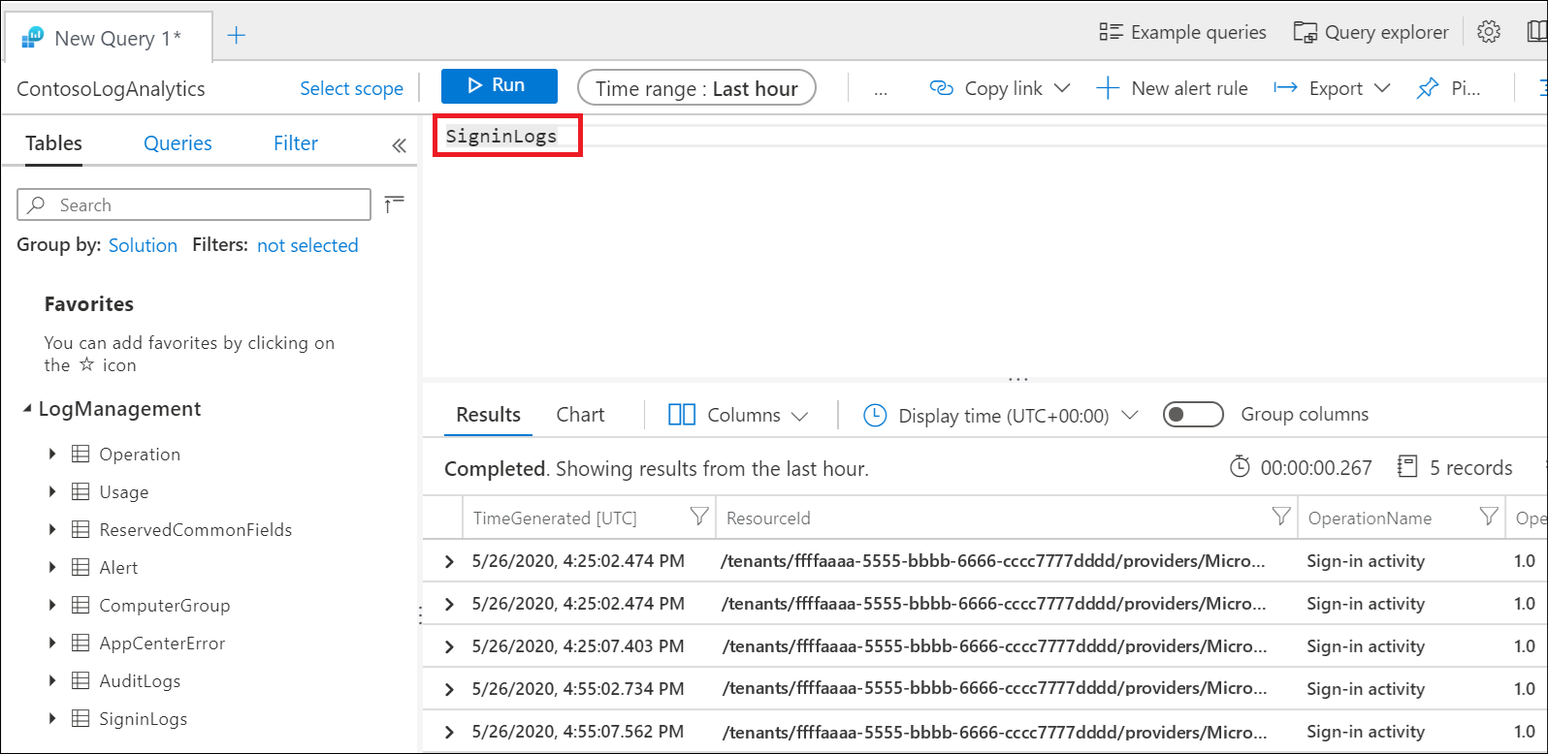Image resolution: width=1548 pixels, height=754 pixels.
Task: Click the 'not selected' filters link
Action: tap(307, 245)
